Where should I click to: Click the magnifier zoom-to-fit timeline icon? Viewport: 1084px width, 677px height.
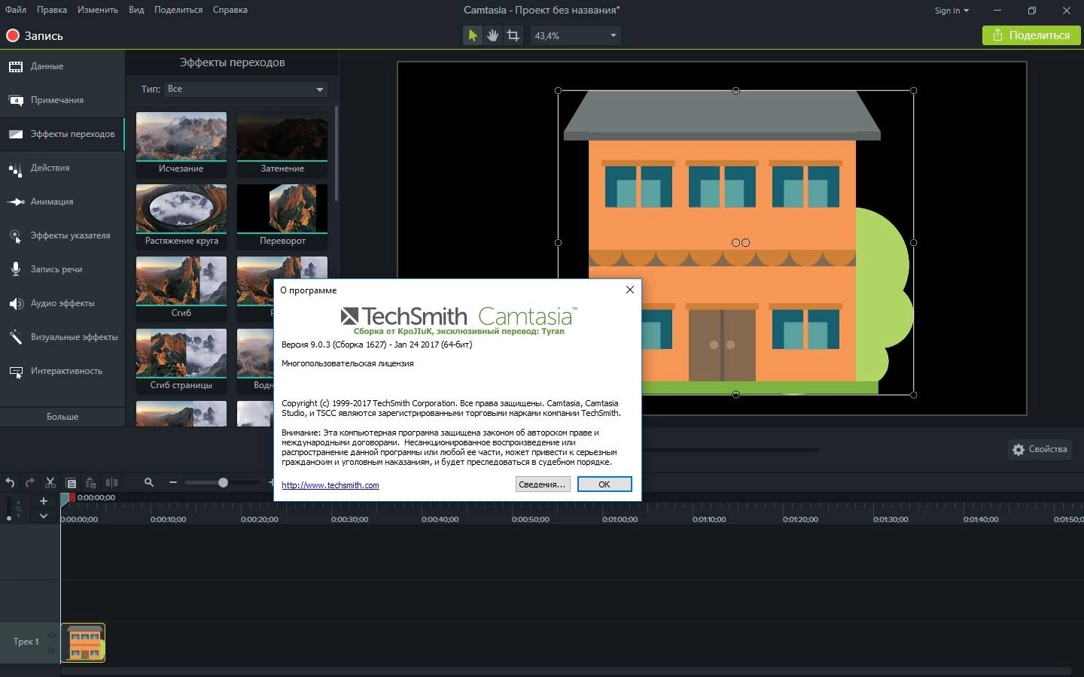coord(149,482)
